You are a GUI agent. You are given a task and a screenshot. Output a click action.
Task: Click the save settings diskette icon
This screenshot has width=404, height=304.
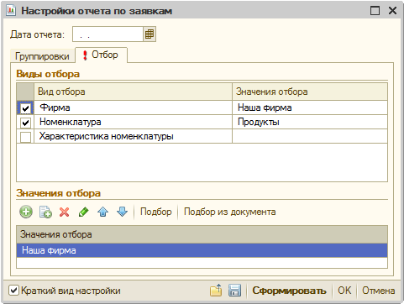(234, 291)
